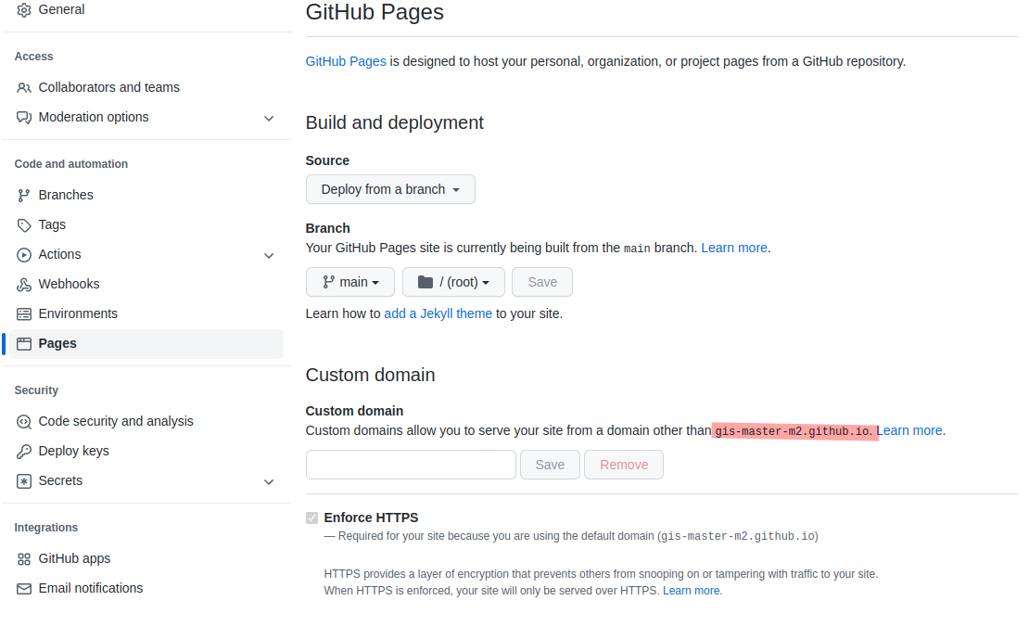Click the General gear icon
Image resolution: width=1029 pixels, height=639 pixels.
tap(23, 10)
